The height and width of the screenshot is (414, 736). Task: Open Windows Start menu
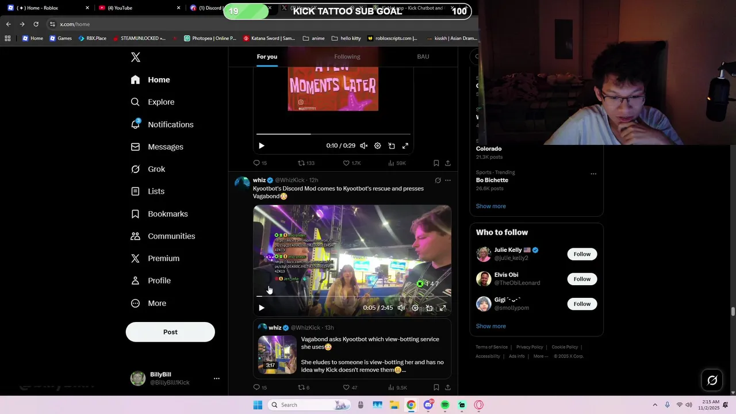258,405
